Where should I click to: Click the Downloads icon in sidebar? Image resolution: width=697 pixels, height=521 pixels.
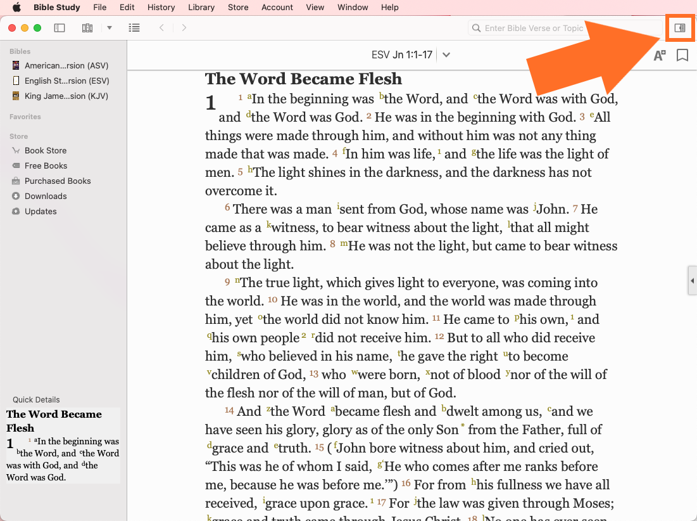click(16, 196)
